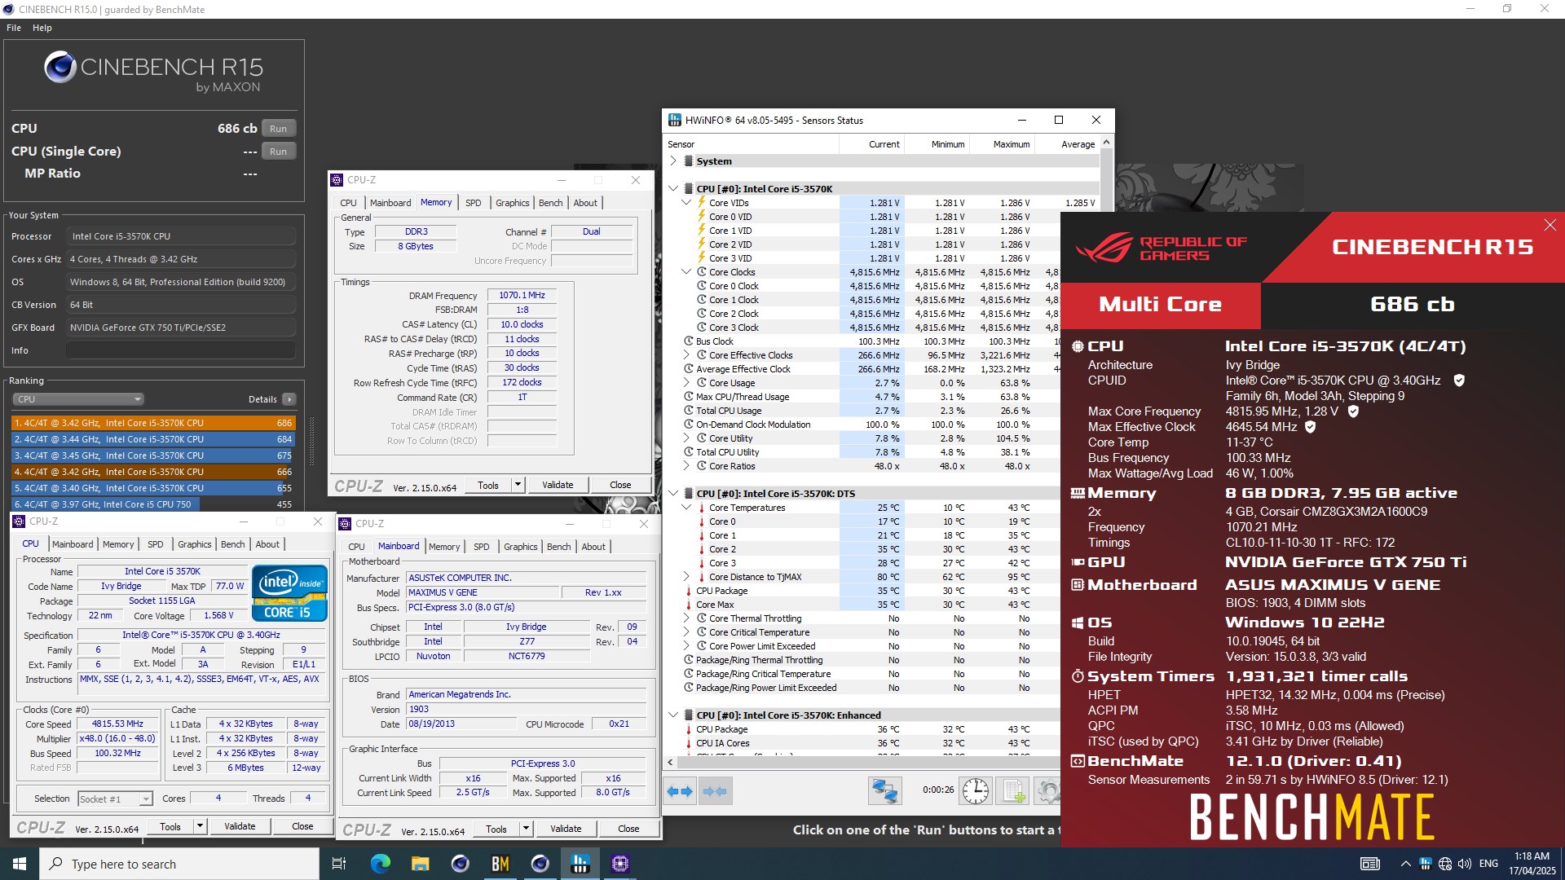1565x880 pixels.
Task: Open Tools dropdown arrow in Mainboard CPU-Z window
Action: pos(526,829)
